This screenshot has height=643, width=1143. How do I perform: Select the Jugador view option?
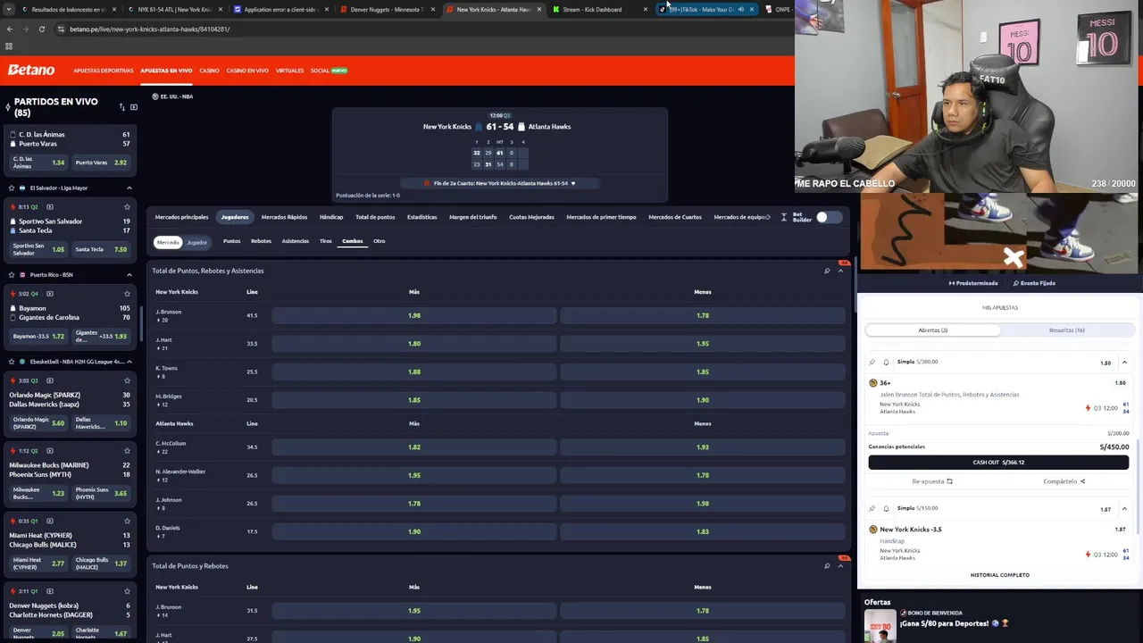196,242
